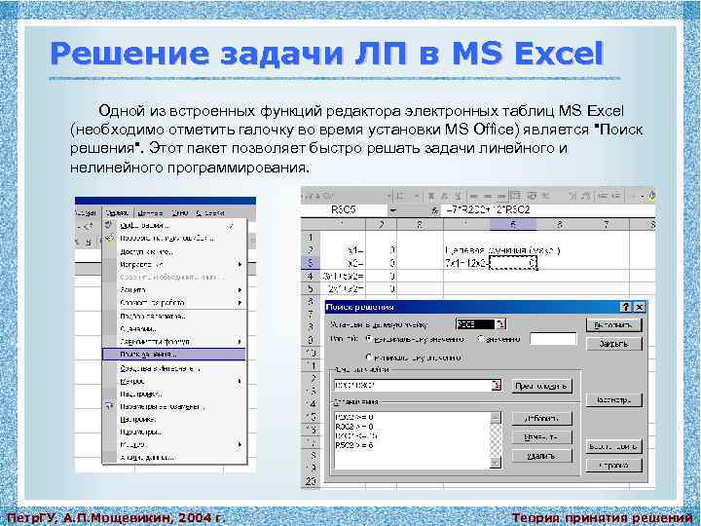This screenshot has width=701, height=526.
Task: Click the Выполнить button in Solver dialog
Action: (x=613, y=324)
